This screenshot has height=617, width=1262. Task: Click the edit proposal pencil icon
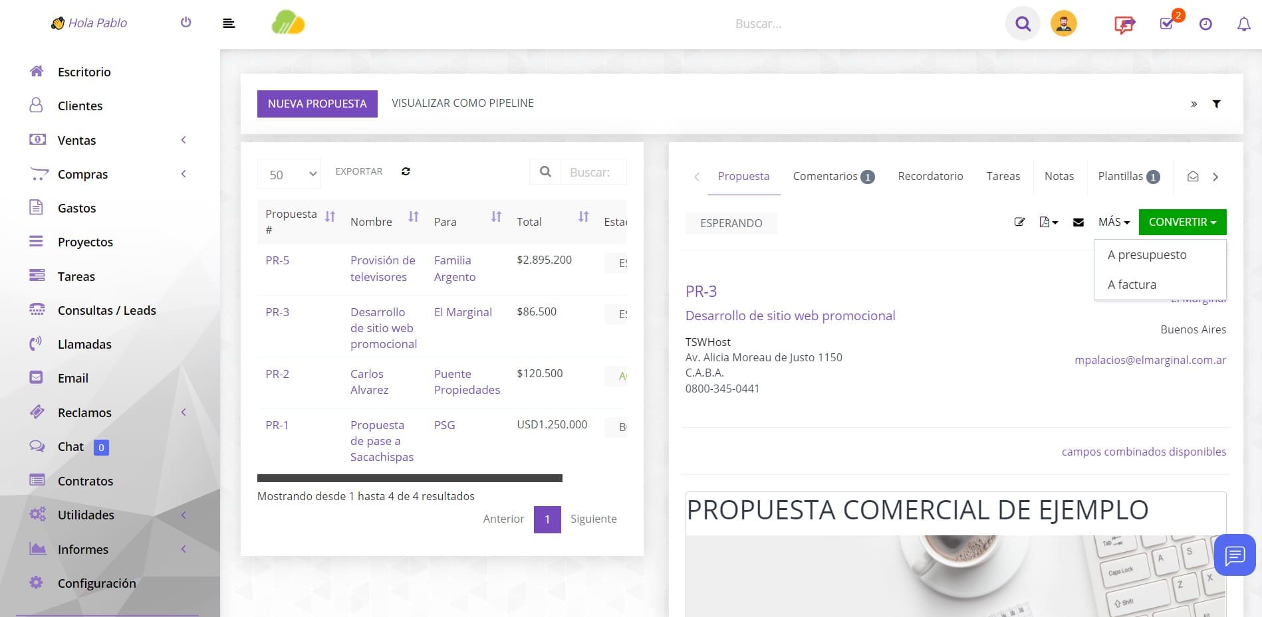tap(1019, 222)
